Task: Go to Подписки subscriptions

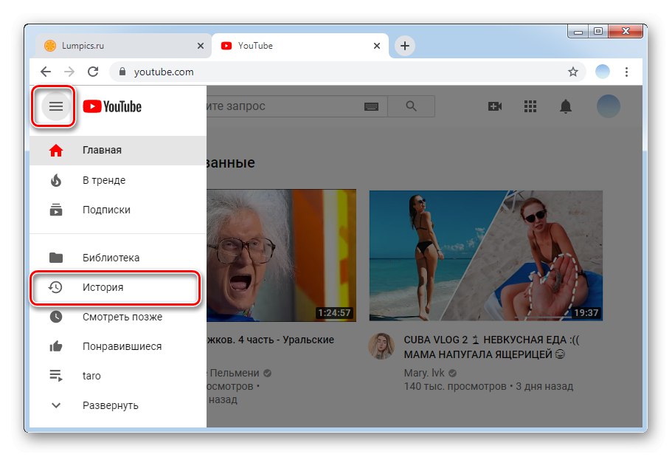Action: (x=55, y=209)
